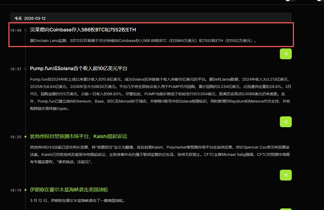Click the 18:19 timestamp
Image resolution: width=324 pixels, height=210 pixels.
(16, 190)
